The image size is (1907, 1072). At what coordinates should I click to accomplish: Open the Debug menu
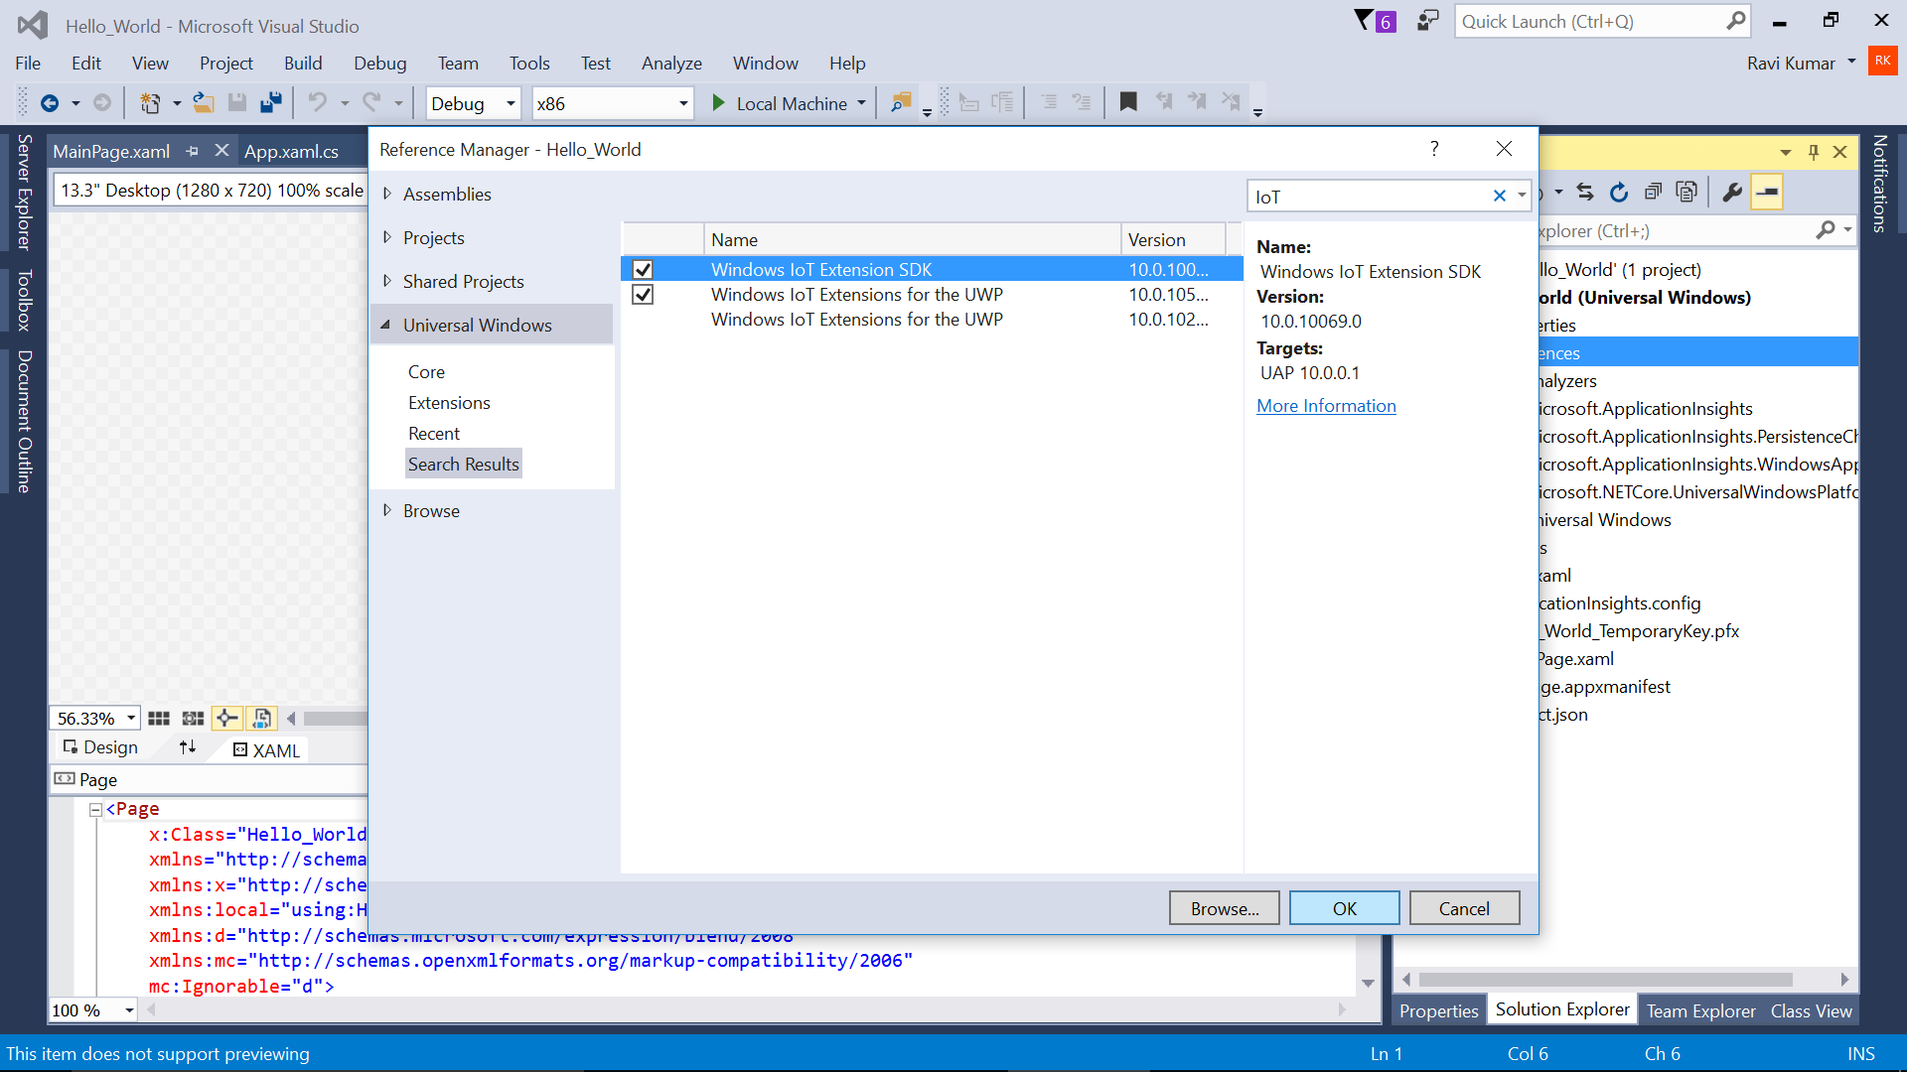click(x=380, y=63)
